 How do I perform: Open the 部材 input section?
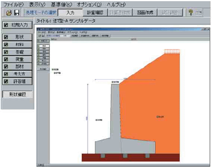tap(17, 67)
